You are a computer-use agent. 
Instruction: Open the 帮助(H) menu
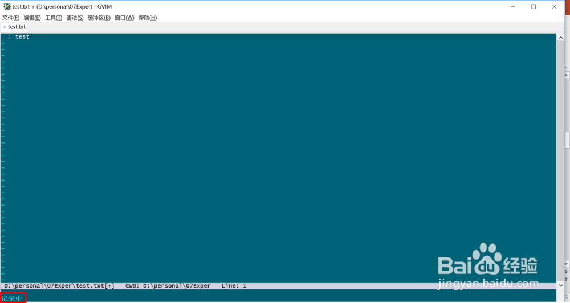148,18
